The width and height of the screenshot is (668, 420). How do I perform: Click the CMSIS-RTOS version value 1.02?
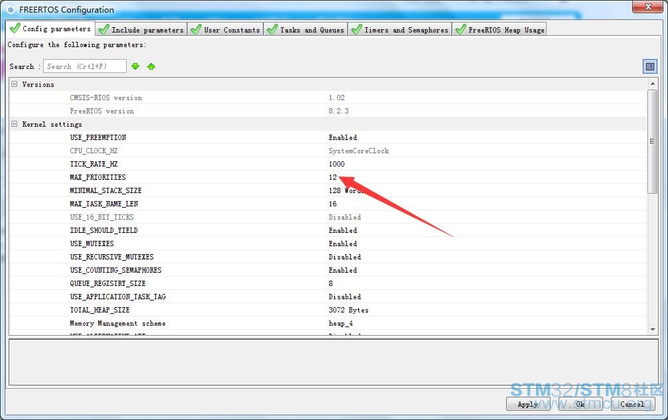tap(336, 98)
